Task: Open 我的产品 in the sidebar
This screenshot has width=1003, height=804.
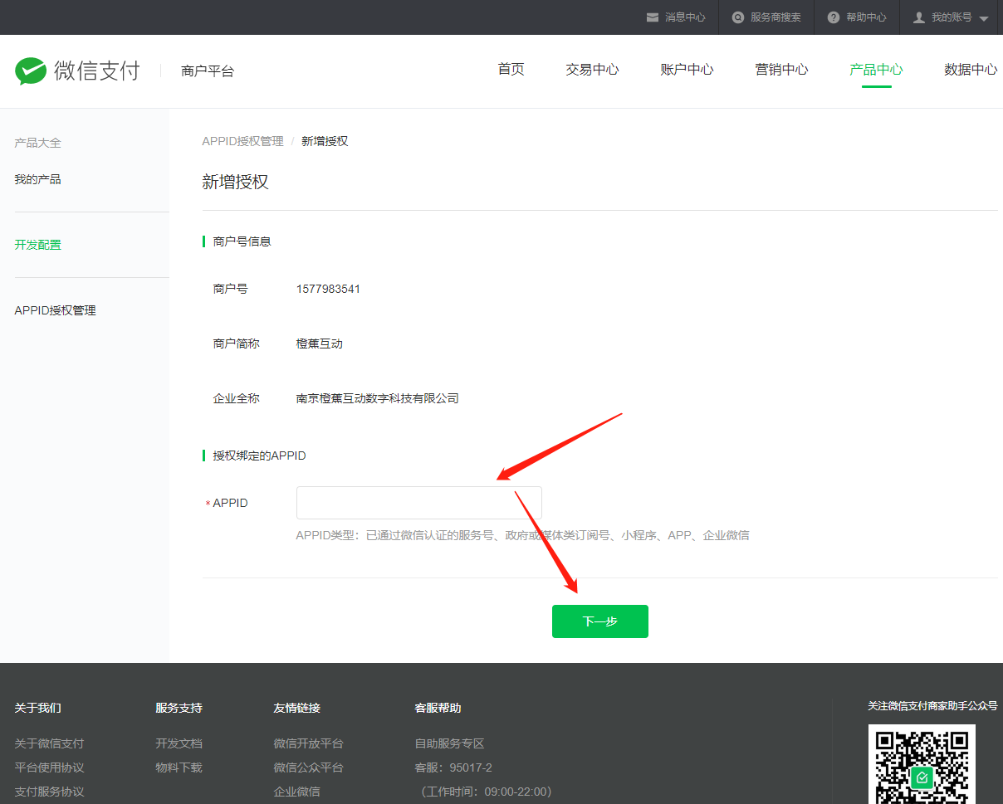Action: pyautogui.click(x=37, y=179)
